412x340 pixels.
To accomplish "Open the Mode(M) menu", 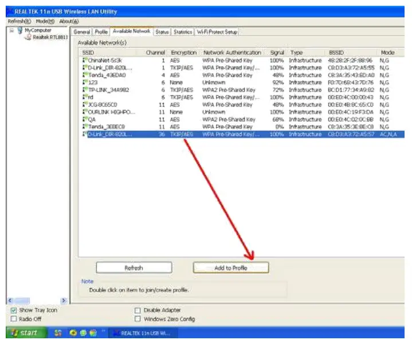I will pos(45,21).
